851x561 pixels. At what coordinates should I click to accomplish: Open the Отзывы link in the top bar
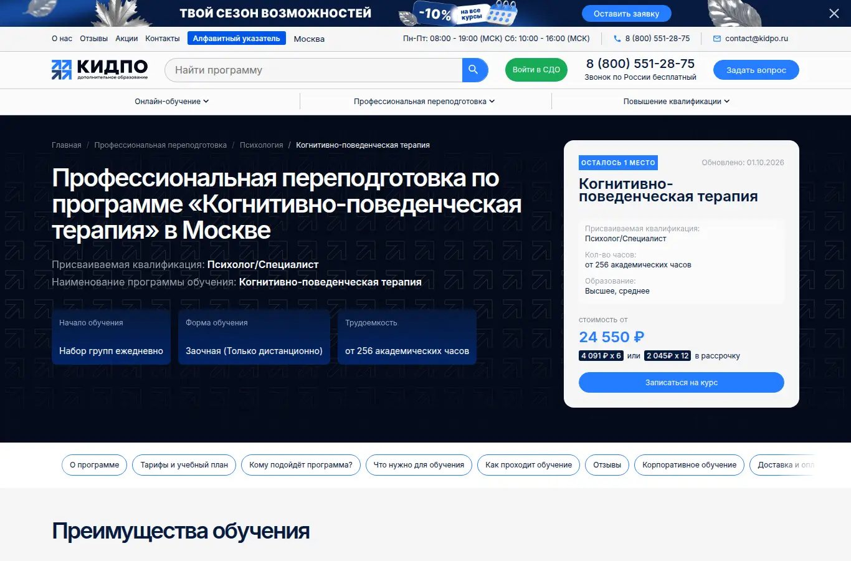click(94, 39)
